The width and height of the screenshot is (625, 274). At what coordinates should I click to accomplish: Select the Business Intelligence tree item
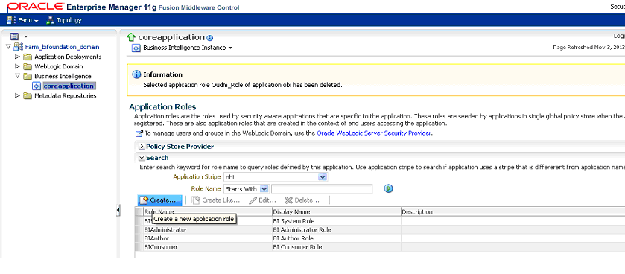coord(63,76)
